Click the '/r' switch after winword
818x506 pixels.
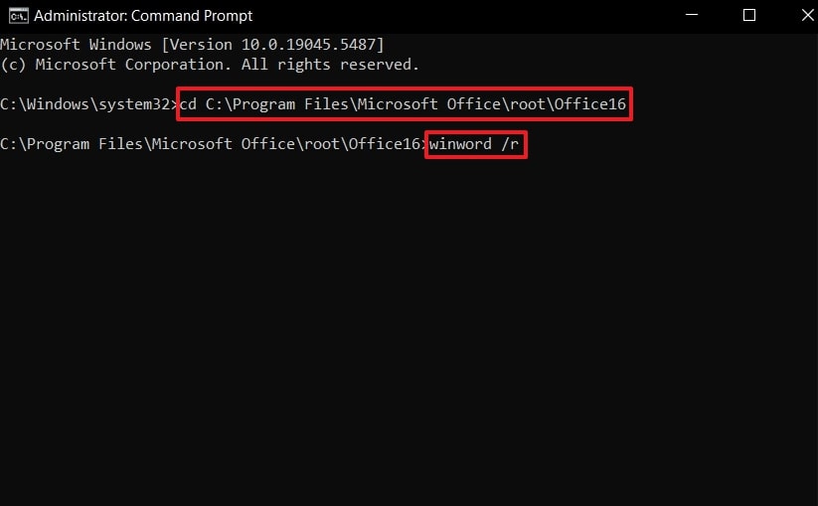click(511, 144)
